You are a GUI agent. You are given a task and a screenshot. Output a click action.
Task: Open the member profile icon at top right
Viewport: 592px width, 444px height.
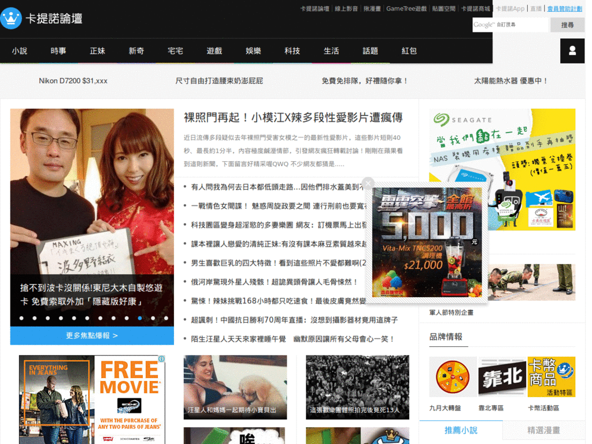point(572,51)
